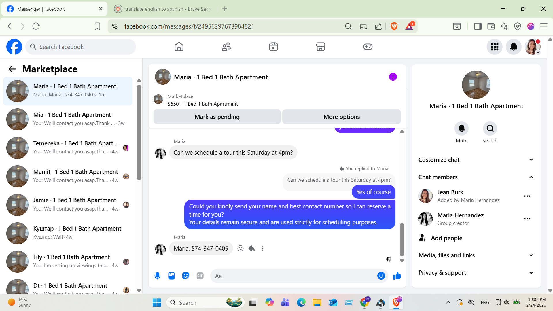The width and height of the screenshot is (553, 311).
Task: Expand Media, files and links
Action: pos(476,255)
